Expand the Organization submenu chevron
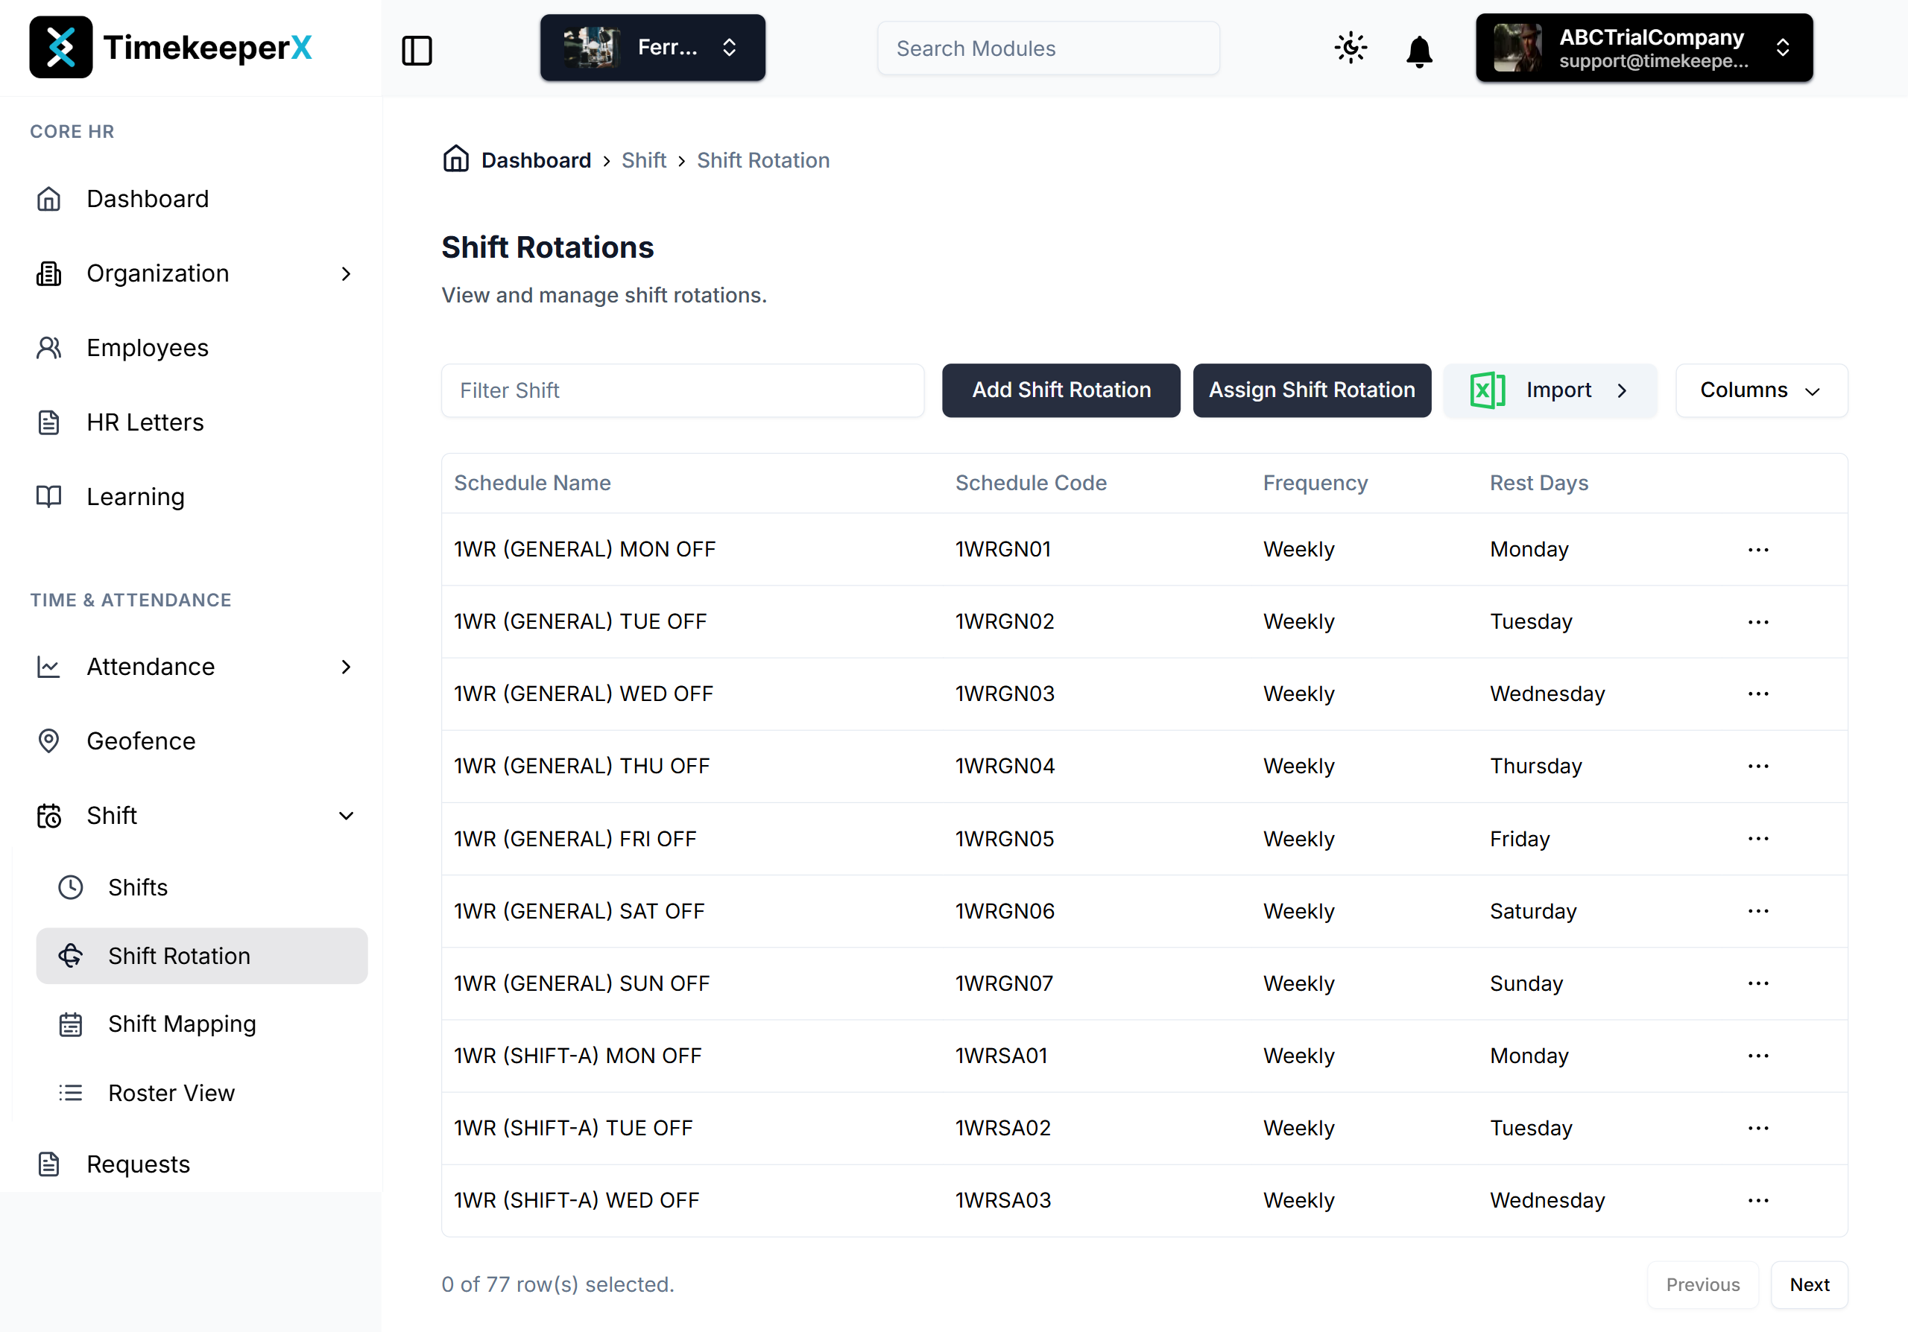 point(347,273)
